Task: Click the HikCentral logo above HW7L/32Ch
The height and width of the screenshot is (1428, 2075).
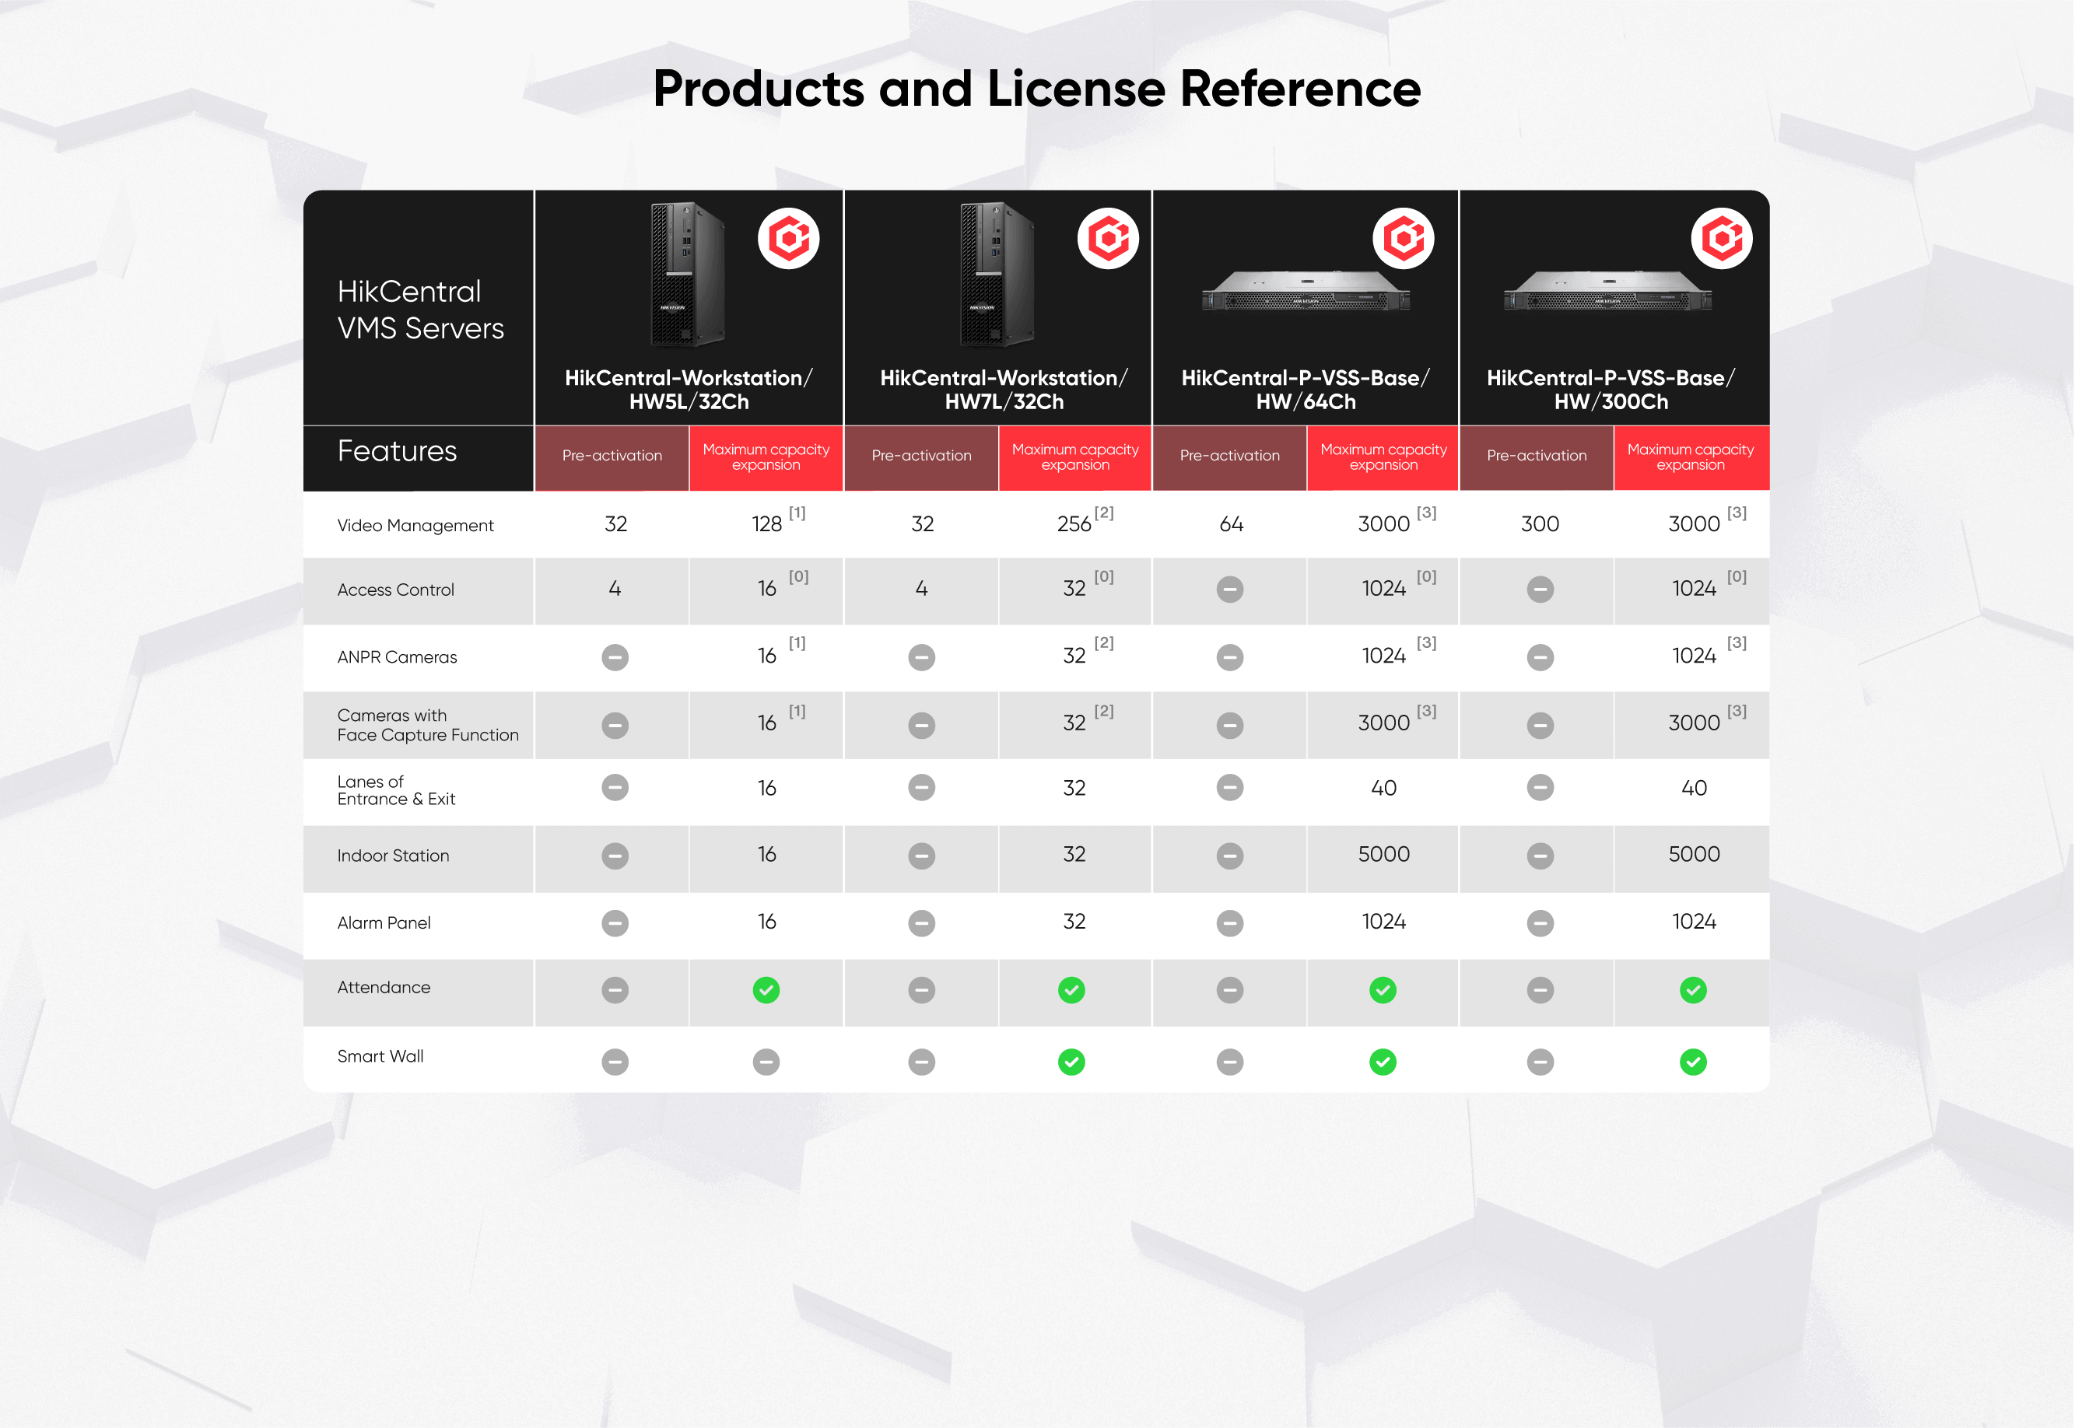Action: tap(1108, 239)
